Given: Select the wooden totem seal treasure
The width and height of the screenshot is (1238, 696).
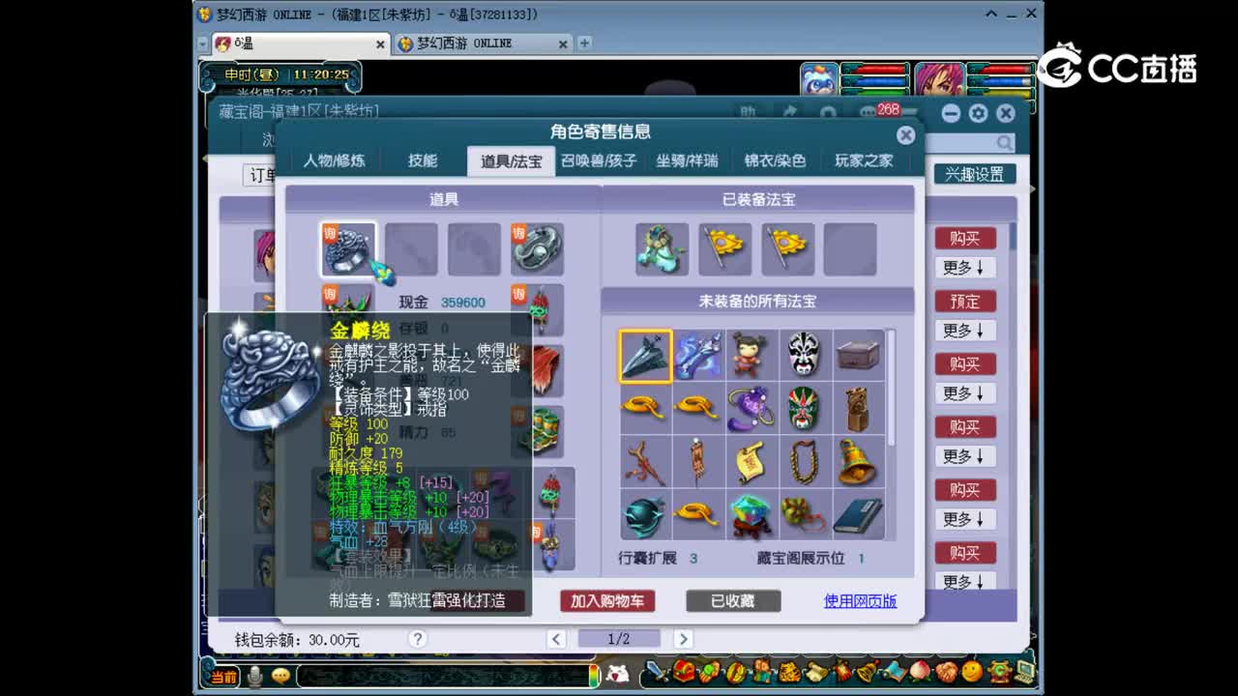Looking at the screenshot, I should coord(858,409).
